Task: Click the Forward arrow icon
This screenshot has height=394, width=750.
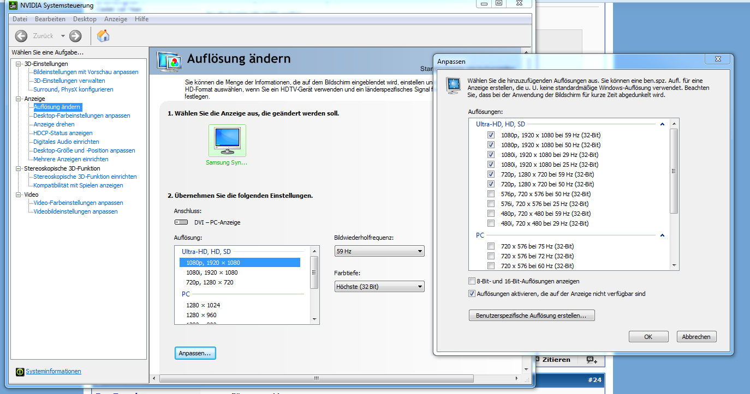Action: coord(75,36)
